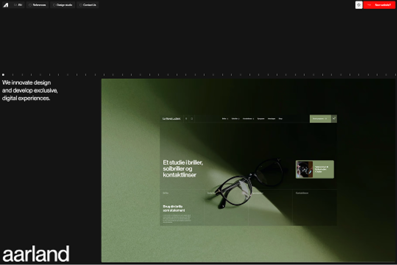Image resolution: width=397 pixels, height=265 pixels.
Task: Expand the Kontaktlinser menu chevron
Action: (x=253, y=119)
